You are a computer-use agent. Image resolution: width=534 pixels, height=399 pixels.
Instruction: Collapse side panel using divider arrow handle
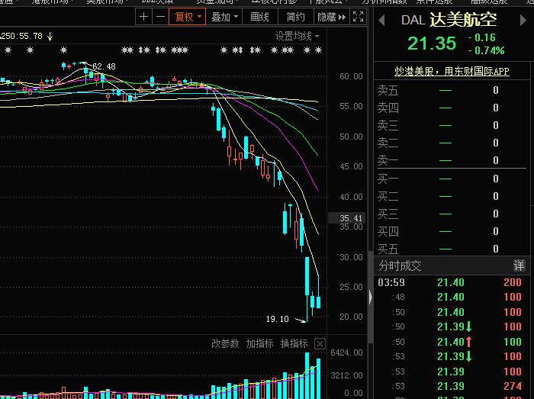371,297
